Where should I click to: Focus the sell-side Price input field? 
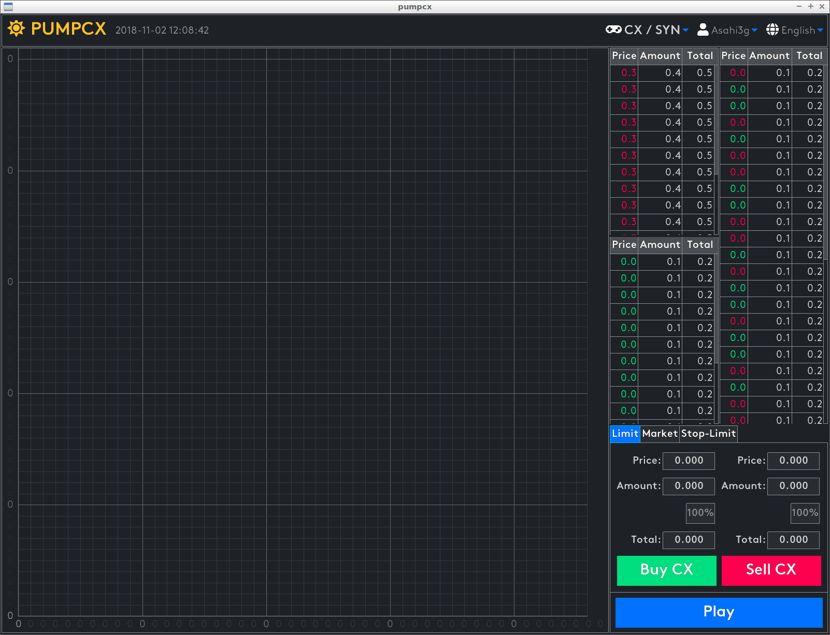pos(794,461)
